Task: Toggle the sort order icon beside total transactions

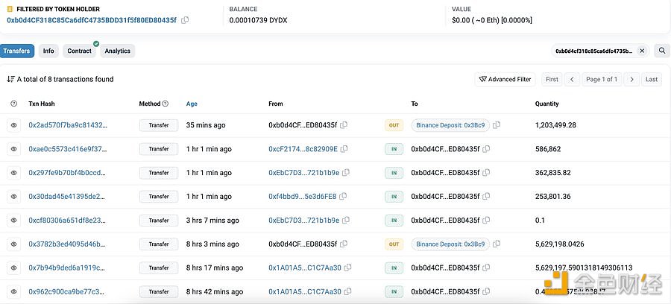Action: (10, 79)
